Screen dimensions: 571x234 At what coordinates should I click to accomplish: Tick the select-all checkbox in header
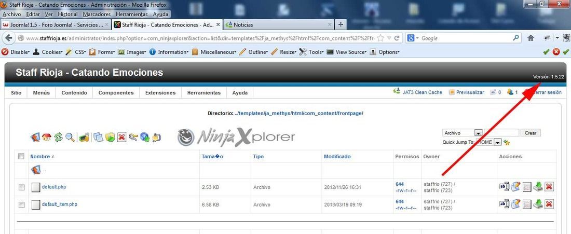click(21, 156)
